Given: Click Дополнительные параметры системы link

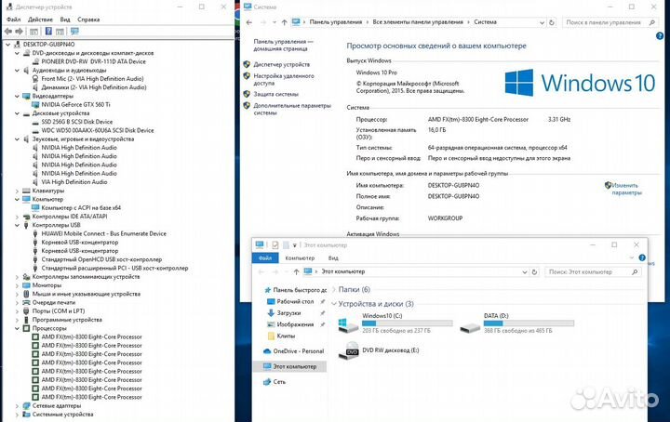Looking at the screenshot, I should (292, 109).
